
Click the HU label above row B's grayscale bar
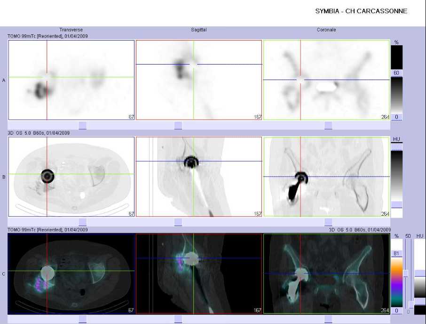pyautogui.click(x=396, y=139)
